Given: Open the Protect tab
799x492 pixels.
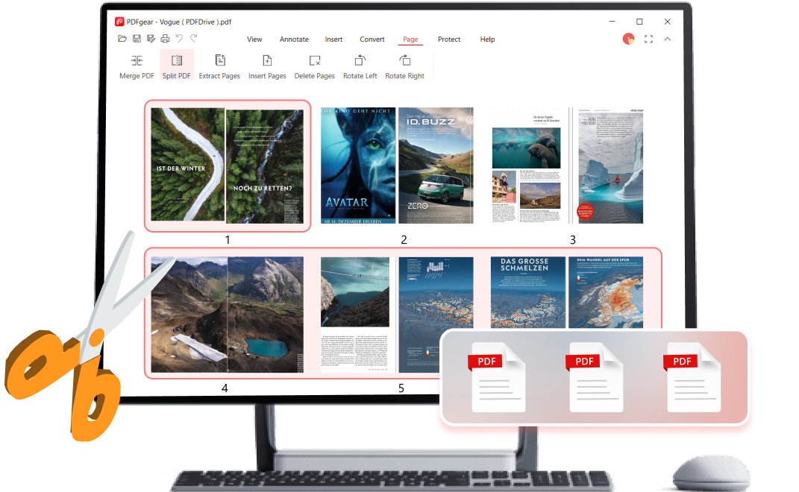Looking at the screenshot, I should point(449,40).
